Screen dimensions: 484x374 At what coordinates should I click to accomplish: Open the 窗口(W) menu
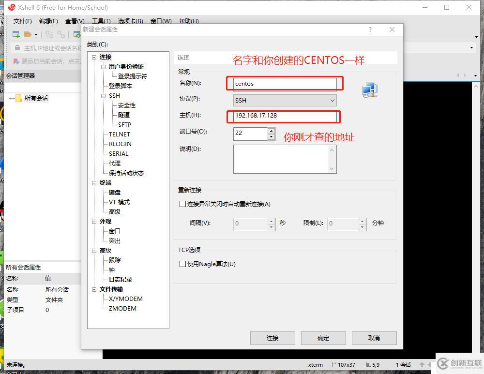[x=161, y=21]
